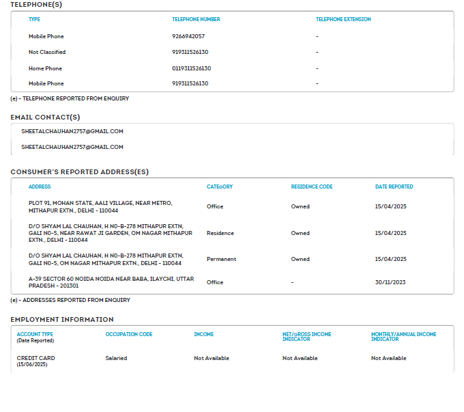Click the Salaried occupation value
The width and height of the screenshot is (464, 412).
[116, 358]
